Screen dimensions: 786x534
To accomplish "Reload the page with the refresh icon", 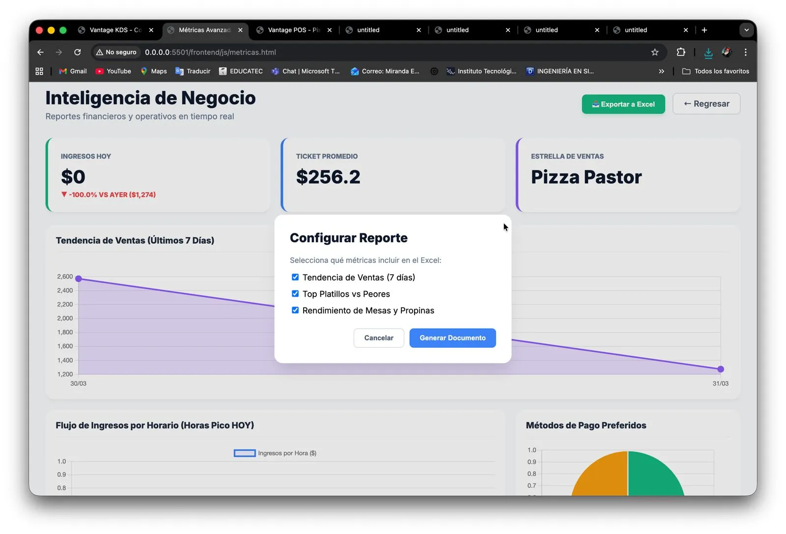I will pyautogui.click(x=77, y=52).
